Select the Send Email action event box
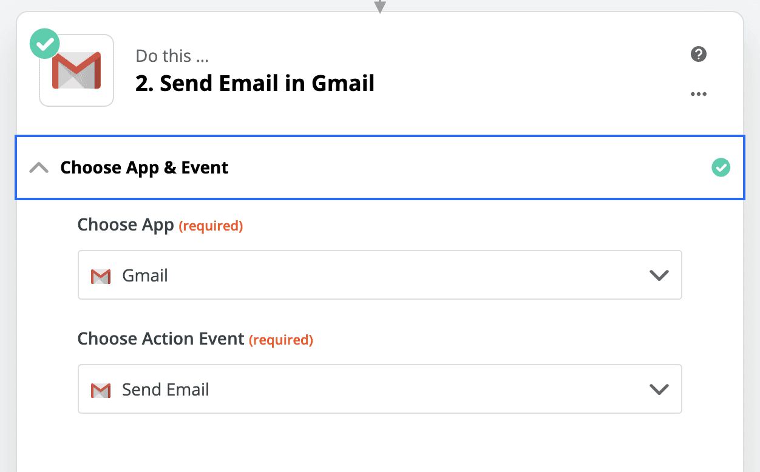 [380, 389]
